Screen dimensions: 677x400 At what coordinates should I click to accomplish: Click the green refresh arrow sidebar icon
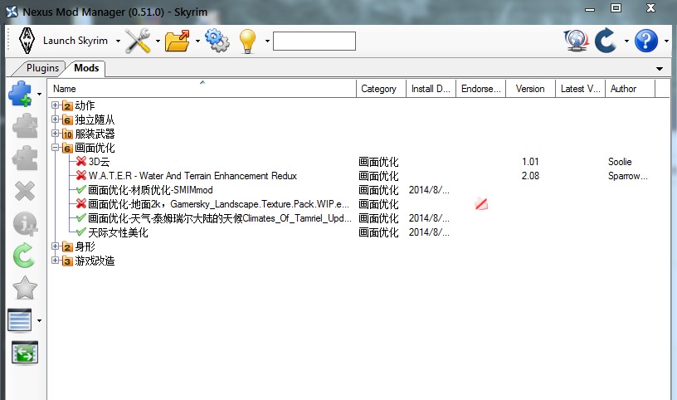23,256
